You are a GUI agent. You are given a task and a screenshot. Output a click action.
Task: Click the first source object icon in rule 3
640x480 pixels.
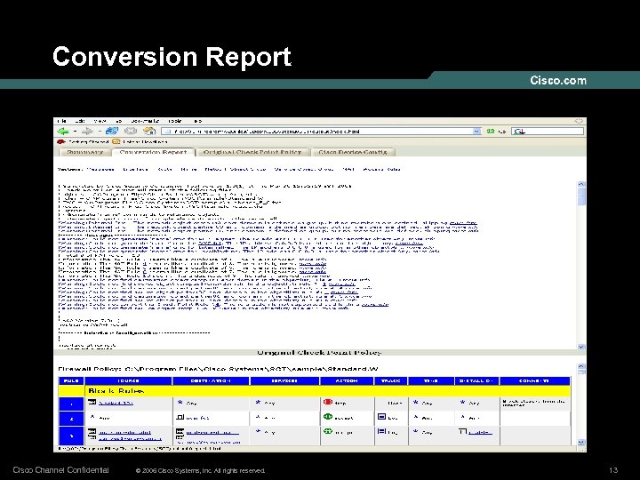pyautogui.click(x=92, y=431)
